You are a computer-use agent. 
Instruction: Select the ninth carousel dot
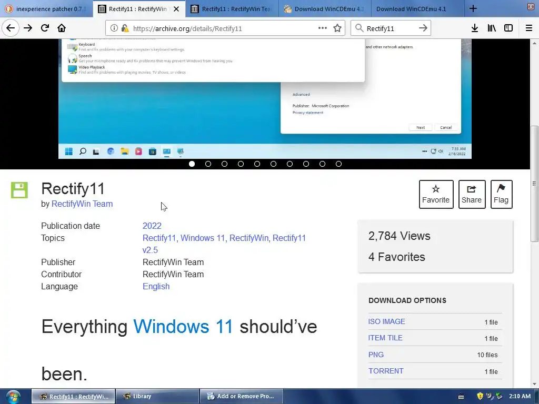pyautogui.click(x=323, y=164)
